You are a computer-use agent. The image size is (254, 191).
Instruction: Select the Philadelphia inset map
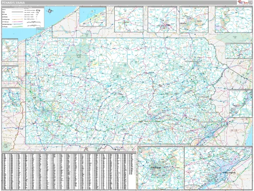point(218,168)
